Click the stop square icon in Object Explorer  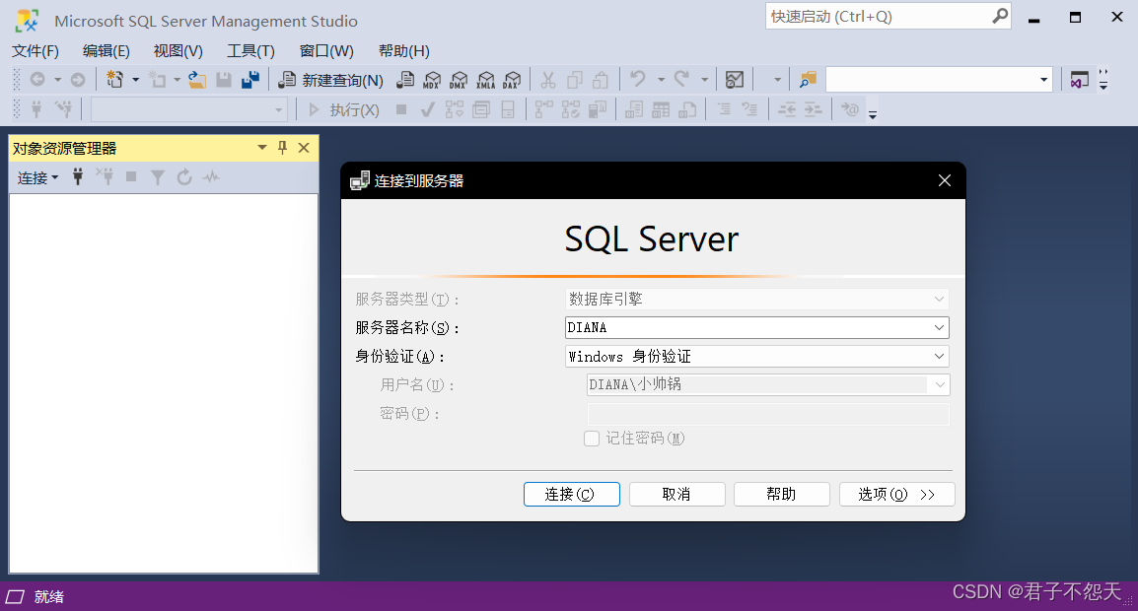tap(131, 176)
